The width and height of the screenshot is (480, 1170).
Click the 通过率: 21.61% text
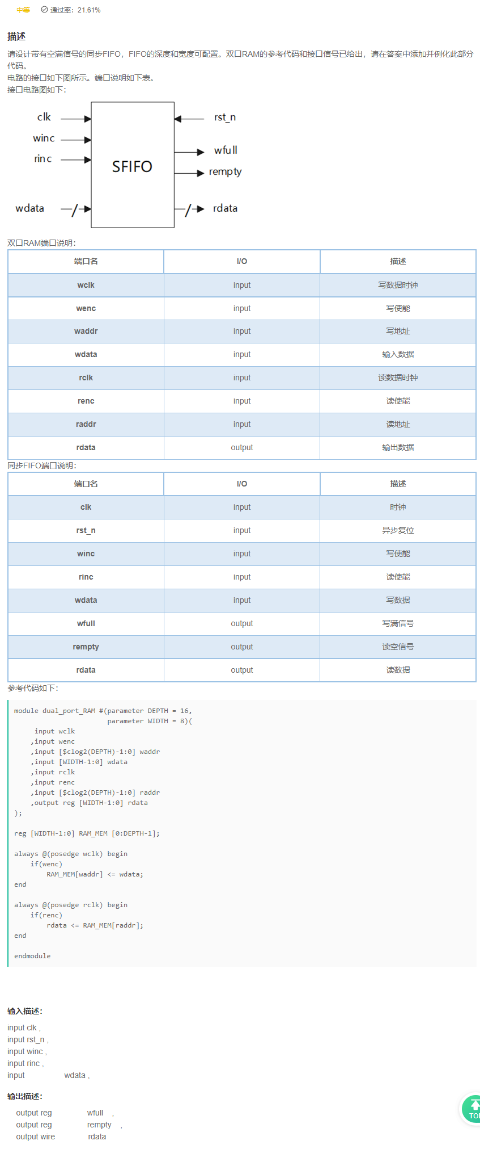pos(75,10)
